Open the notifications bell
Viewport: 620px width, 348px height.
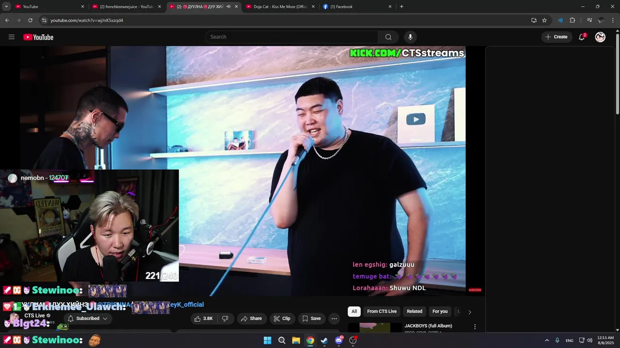click(582, 37)
